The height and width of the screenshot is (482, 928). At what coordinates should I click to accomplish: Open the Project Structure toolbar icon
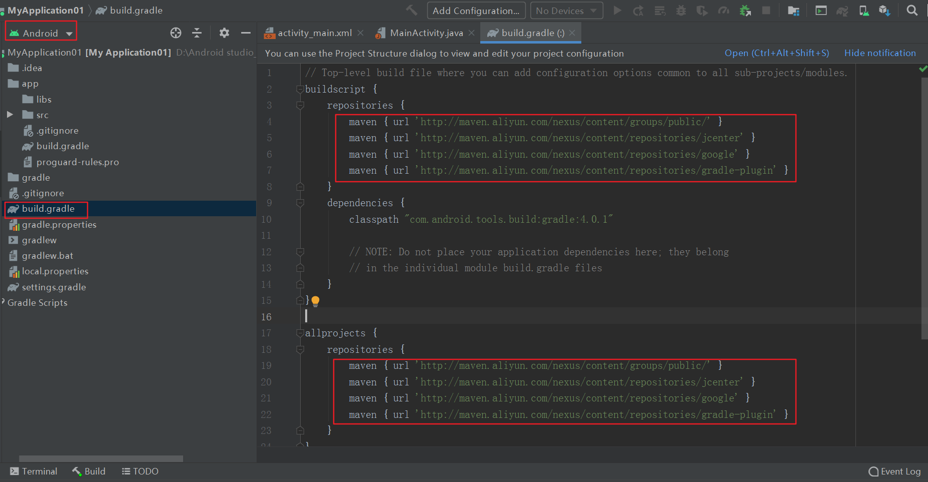tap(793, 11)
